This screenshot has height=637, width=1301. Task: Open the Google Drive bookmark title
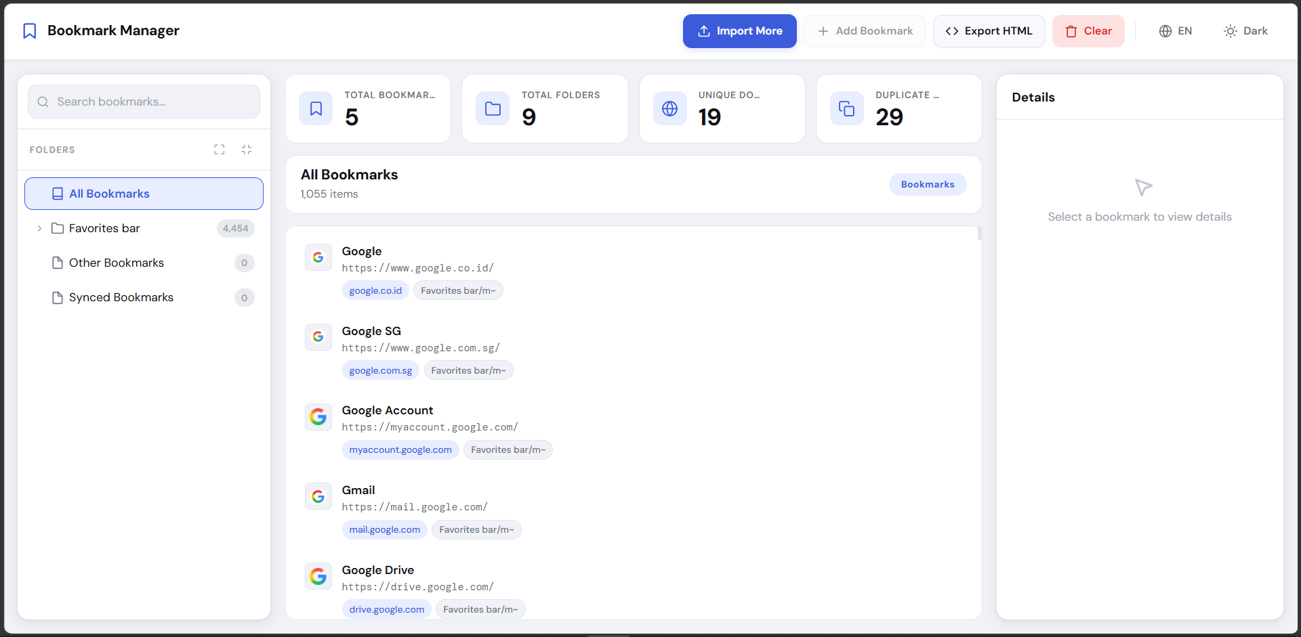[378, 571]
